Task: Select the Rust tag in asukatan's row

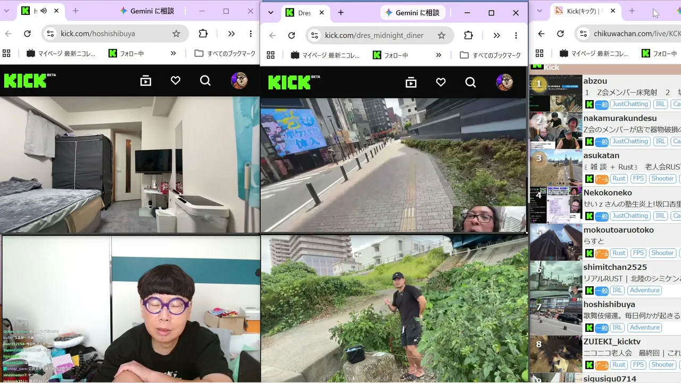Action: (x=619, y=179)
